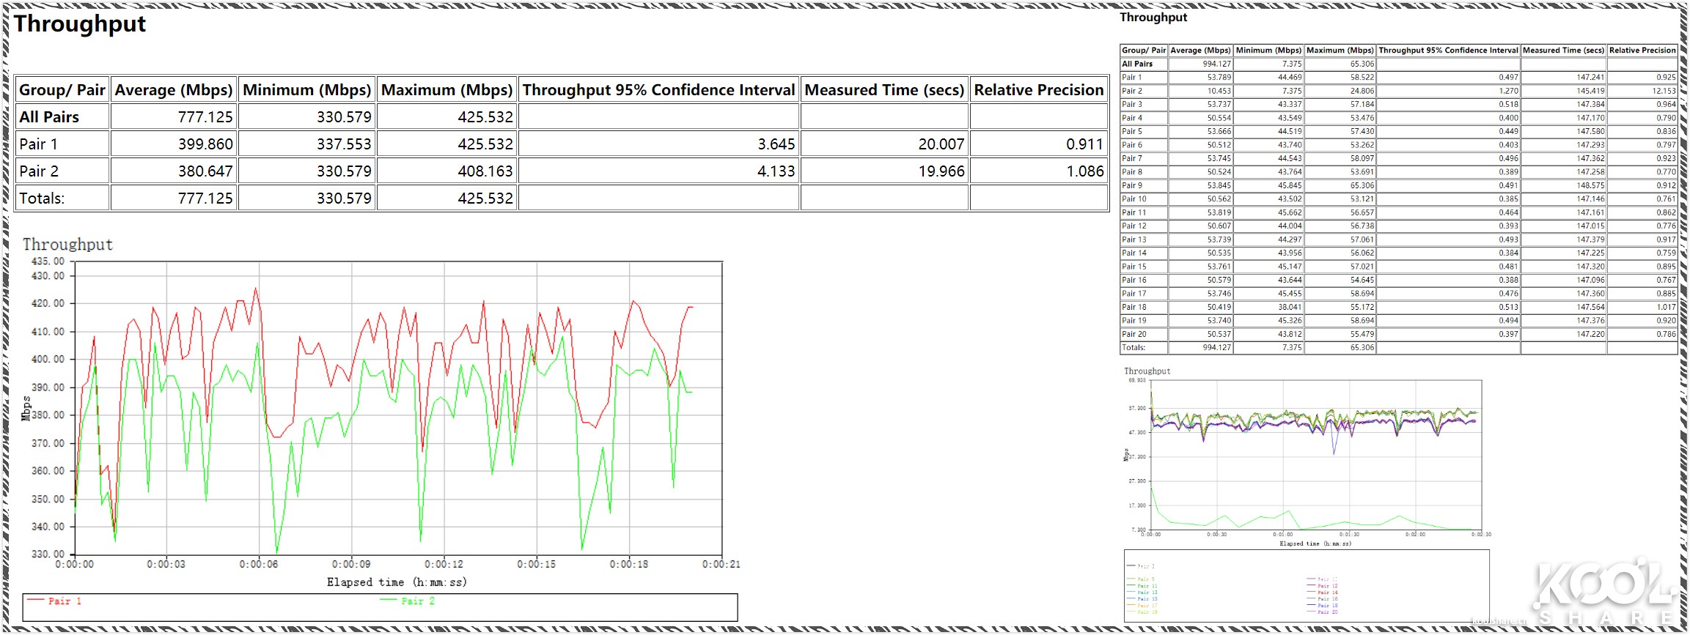This screenshot has width=1690, height=635.
Task: Click the green Pair 2 legend line
Action: click(x=388, y=600)
